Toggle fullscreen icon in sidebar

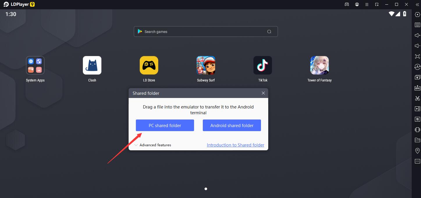point(417,56)
